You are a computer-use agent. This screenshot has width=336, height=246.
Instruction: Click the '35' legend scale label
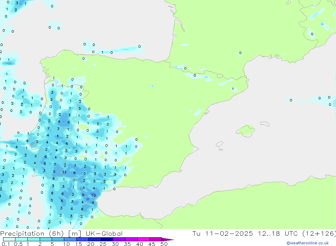[127, 244]
